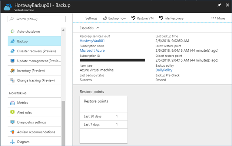Click the virtual machine cloud icon in header
The image size is (232, 146).
[x=8, y=7]
